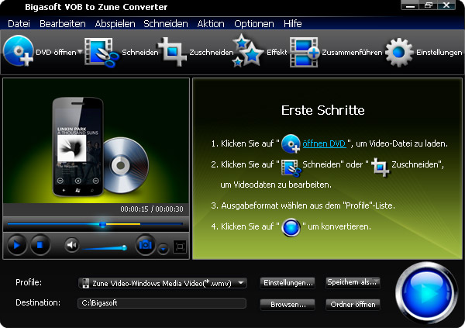Open the Bearbeiten menu
The width and height of the screenshot is (465, 328).
tap(63, 24)
